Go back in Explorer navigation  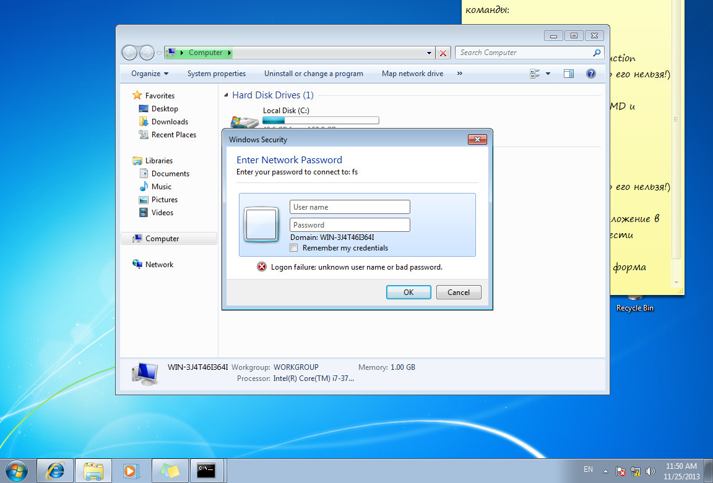coord(129,53)
